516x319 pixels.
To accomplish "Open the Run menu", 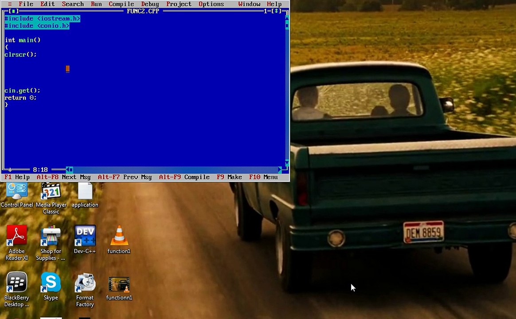I will 96,4.
